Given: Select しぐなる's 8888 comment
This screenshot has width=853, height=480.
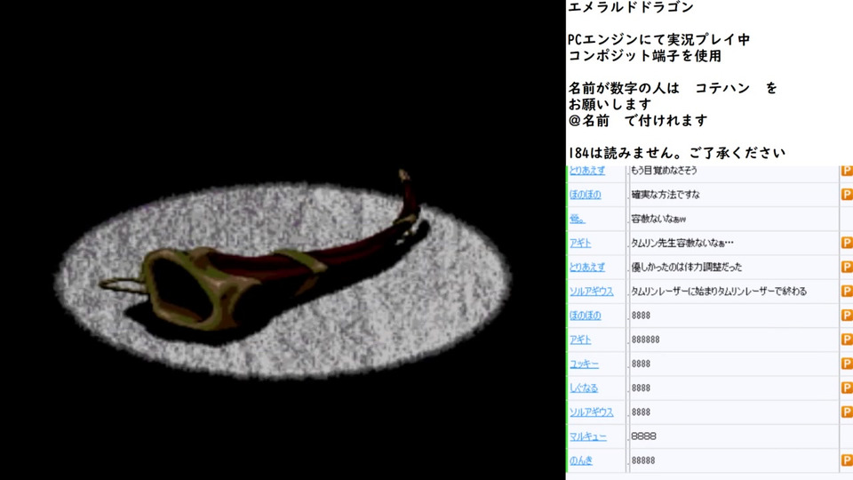Looking at the screenshot, I should coord(641,388).
